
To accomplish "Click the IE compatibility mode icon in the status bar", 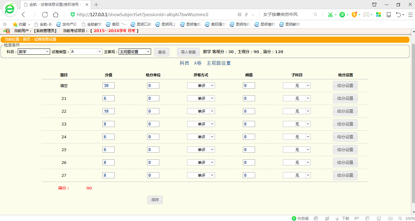I will [367, 218].
